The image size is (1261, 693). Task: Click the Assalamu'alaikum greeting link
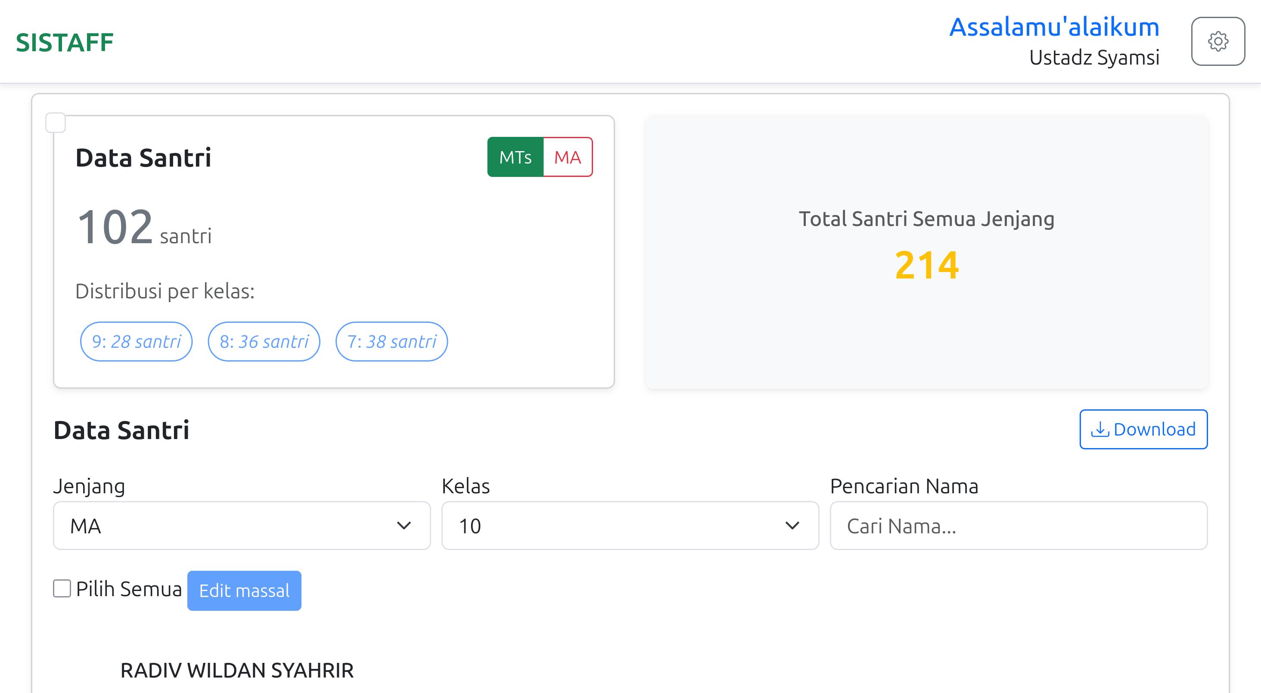coord(1054,27)
